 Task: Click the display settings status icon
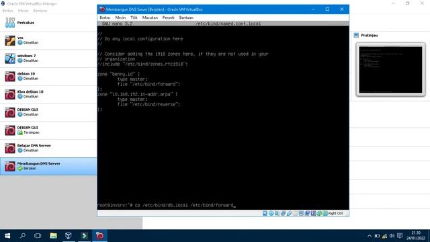tap(301, 213)
